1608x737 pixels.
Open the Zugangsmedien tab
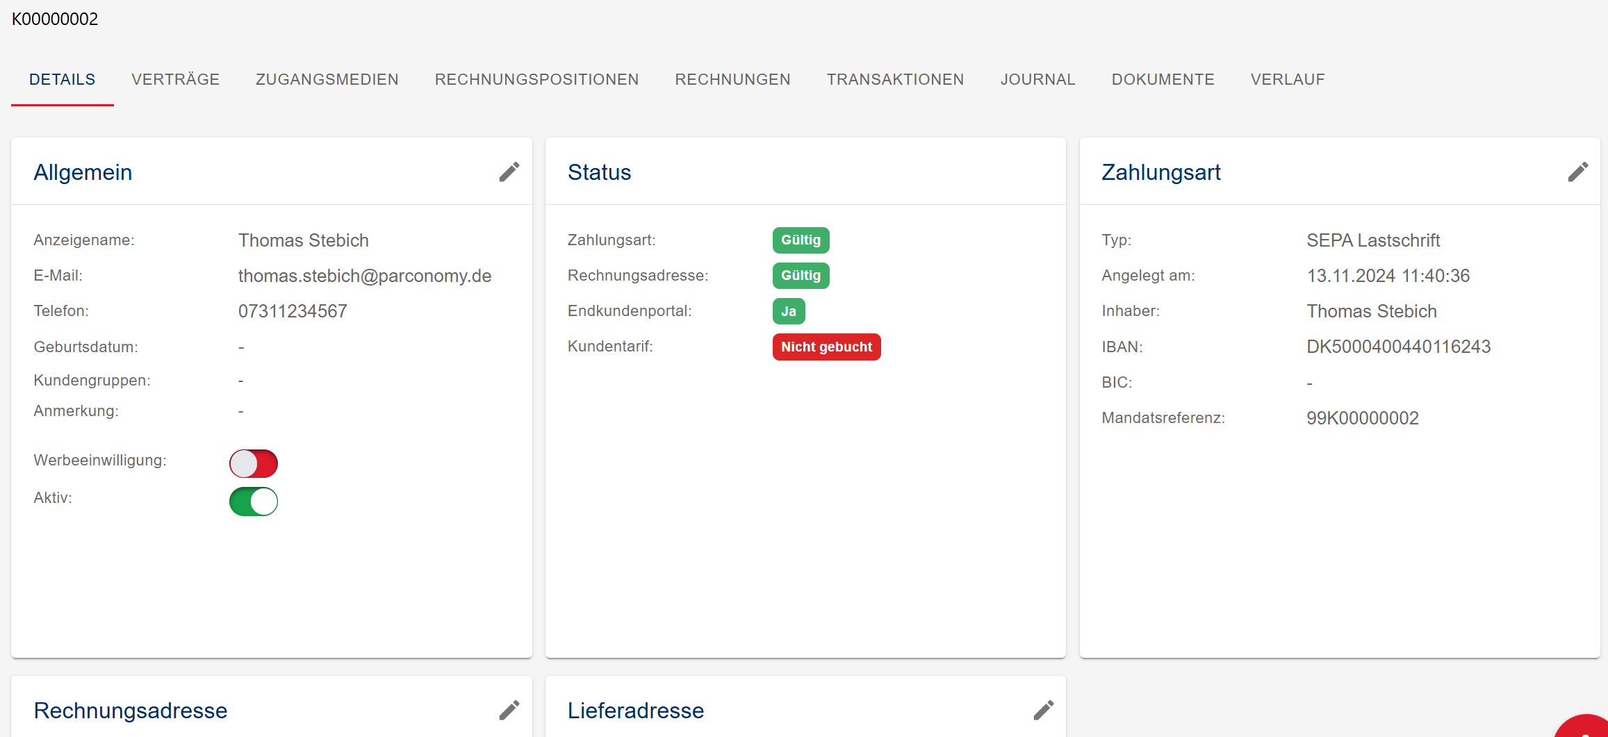coord(327,80)
